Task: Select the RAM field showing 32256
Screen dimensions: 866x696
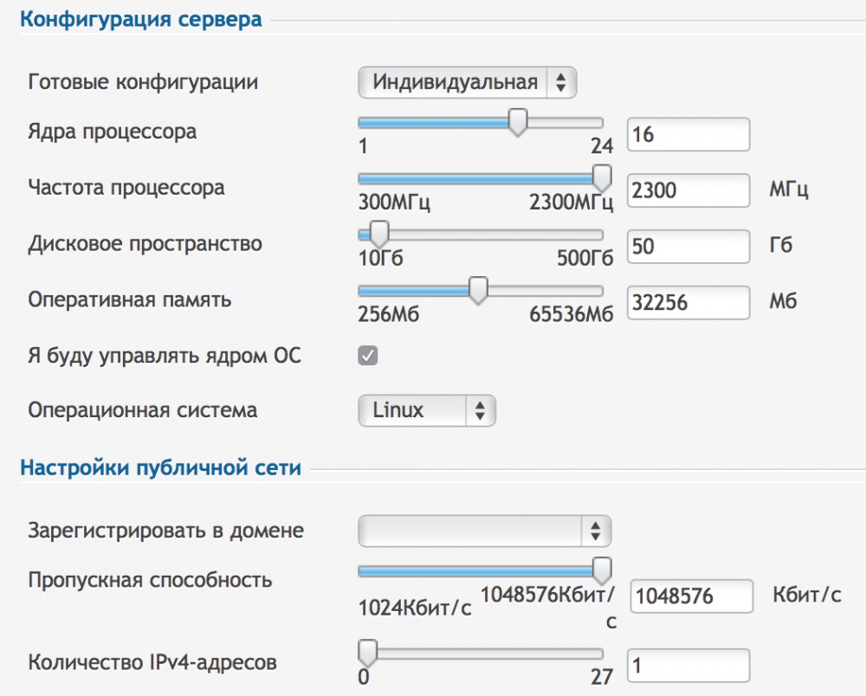Action: (688, 302)
